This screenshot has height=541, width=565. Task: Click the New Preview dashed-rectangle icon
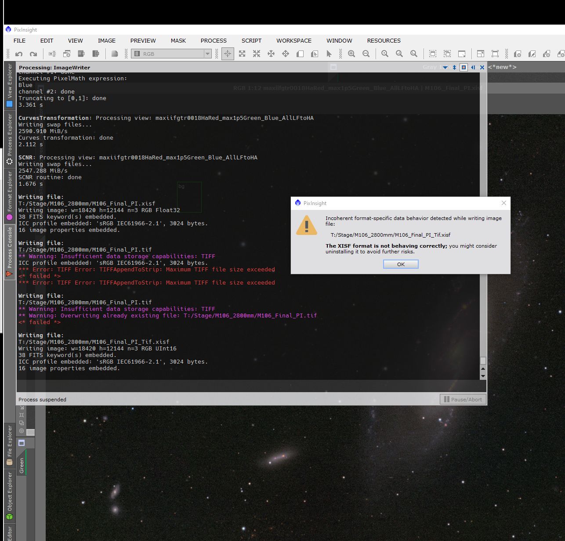(x=433, y=54)
